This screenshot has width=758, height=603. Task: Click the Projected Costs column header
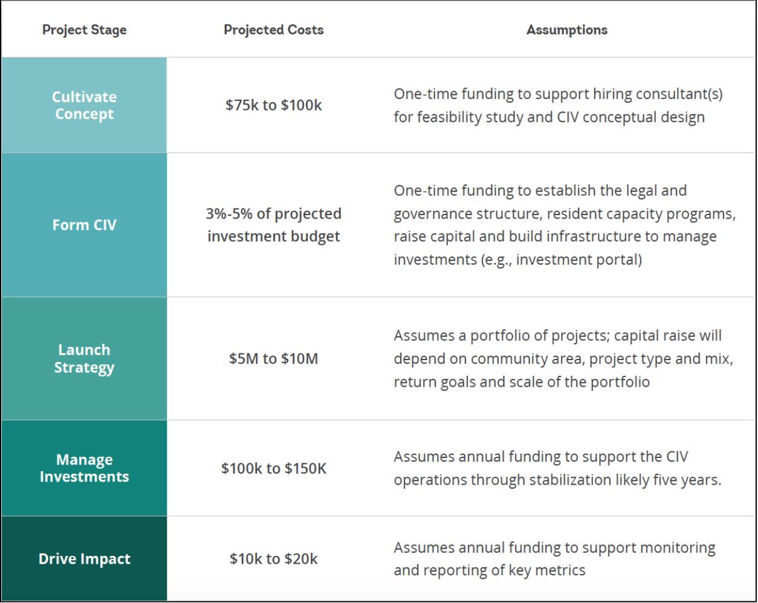click(x=273, y=30)
